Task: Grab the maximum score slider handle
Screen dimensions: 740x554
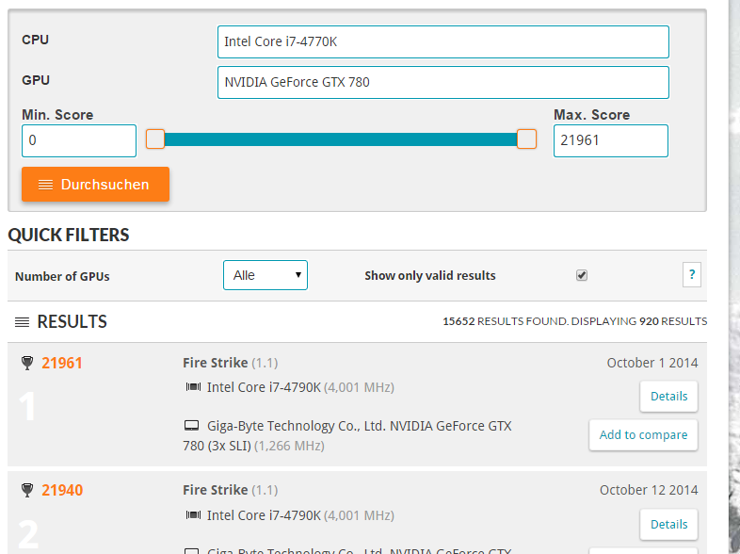Action: pos(526,139)
